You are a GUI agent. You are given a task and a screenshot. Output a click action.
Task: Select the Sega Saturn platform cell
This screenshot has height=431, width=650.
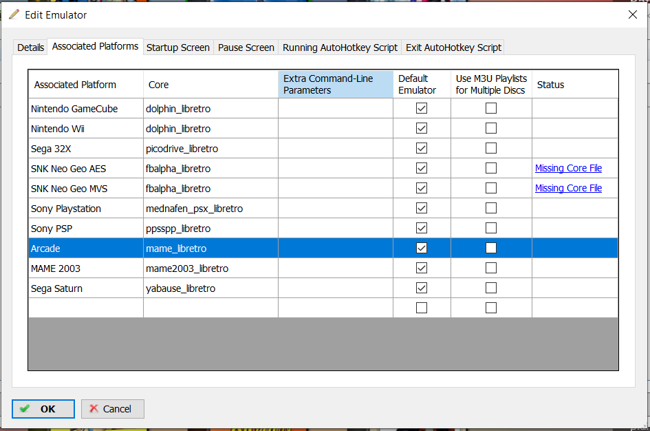coord(86,288)
